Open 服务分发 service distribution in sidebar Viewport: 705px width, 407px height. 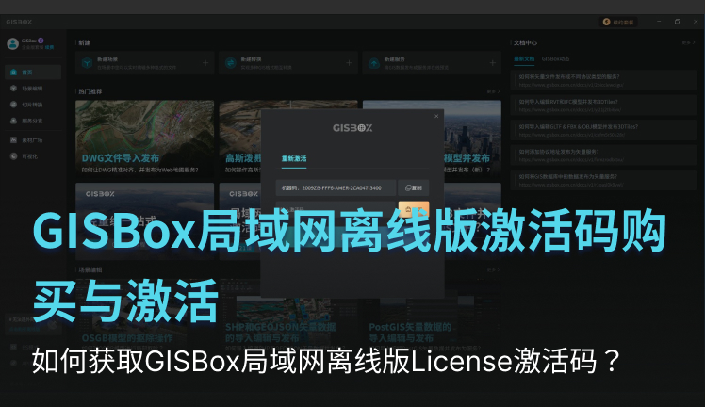(28, 121)
